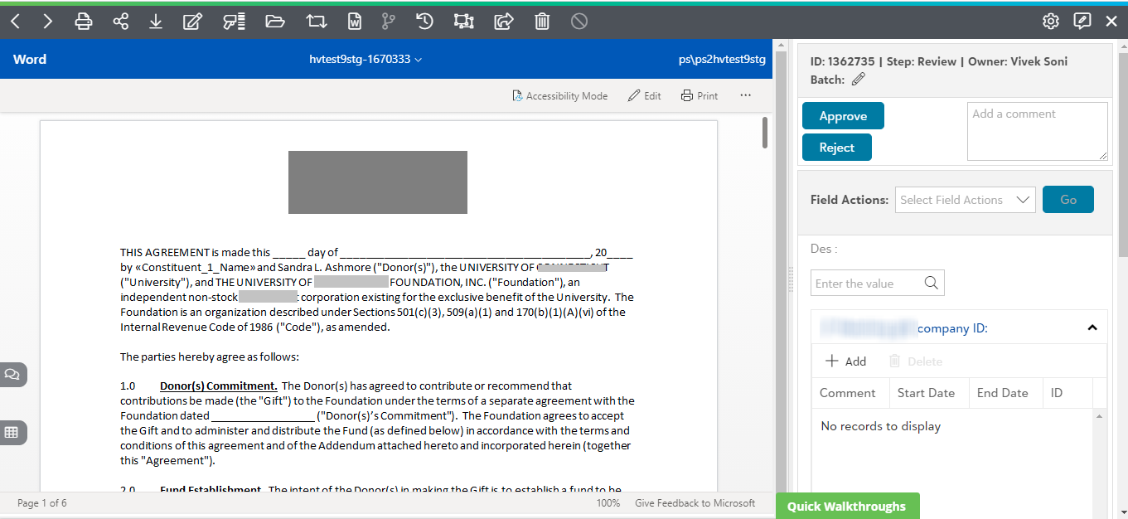Click the gray logo placeholder in document
The height and width of the screenshot is (519, 1128).
pos(378,182)
